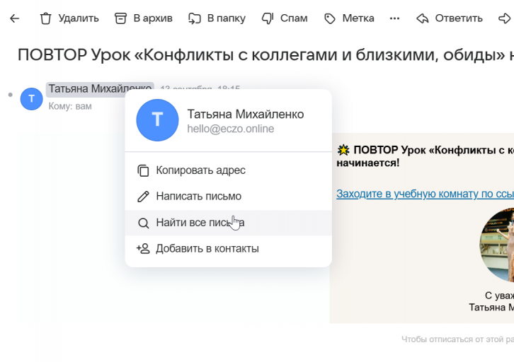Choose 'Добавить в контакты' menu item
Viewport: 514px width, 362px height.
pos(229,249)
